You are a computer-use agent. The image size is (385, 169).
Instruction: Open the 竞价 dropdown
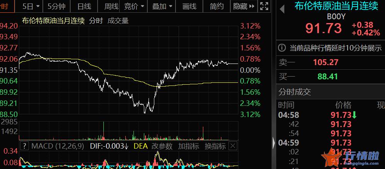[x=134, y=6]
